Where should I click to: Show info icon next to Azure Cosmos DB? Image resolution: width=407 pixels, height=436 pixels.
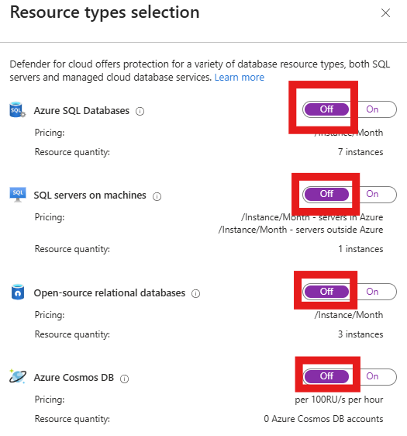[x=125, y=379]
